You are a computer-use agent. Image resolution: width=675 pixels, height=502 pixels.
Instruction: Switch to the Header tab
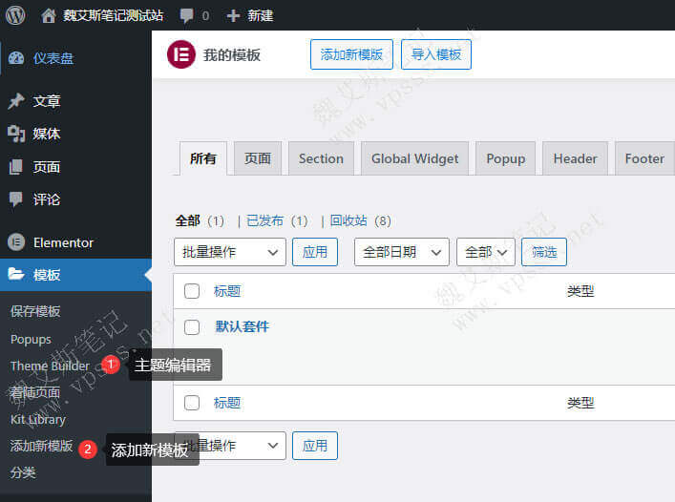[575, 158]
